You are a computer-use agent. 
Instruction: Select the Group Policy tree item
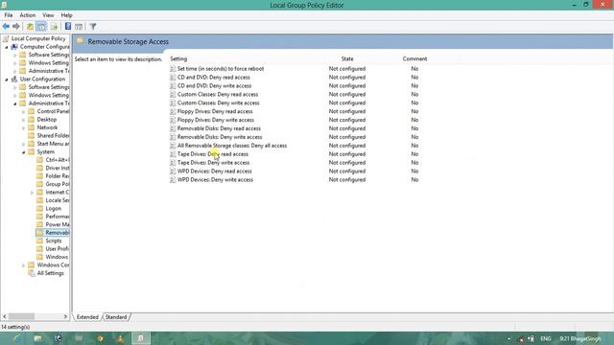pyautogui.click(x=58, y=184)
